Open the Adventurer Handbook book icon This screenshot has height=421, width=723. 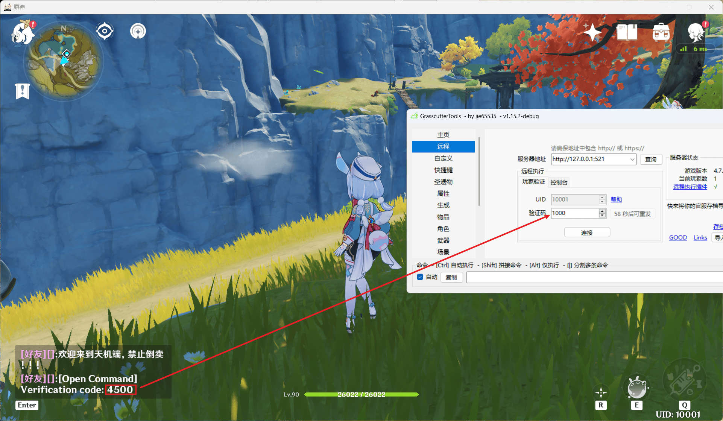tap(627, 32)
